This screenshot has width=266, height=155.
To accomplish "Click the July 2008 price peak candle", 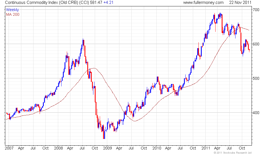I will click(83, 43).
